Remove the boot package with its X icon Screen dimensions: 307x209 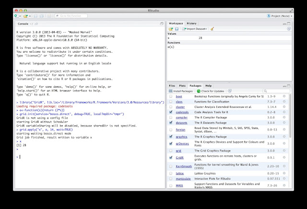[x=284, y=96]
